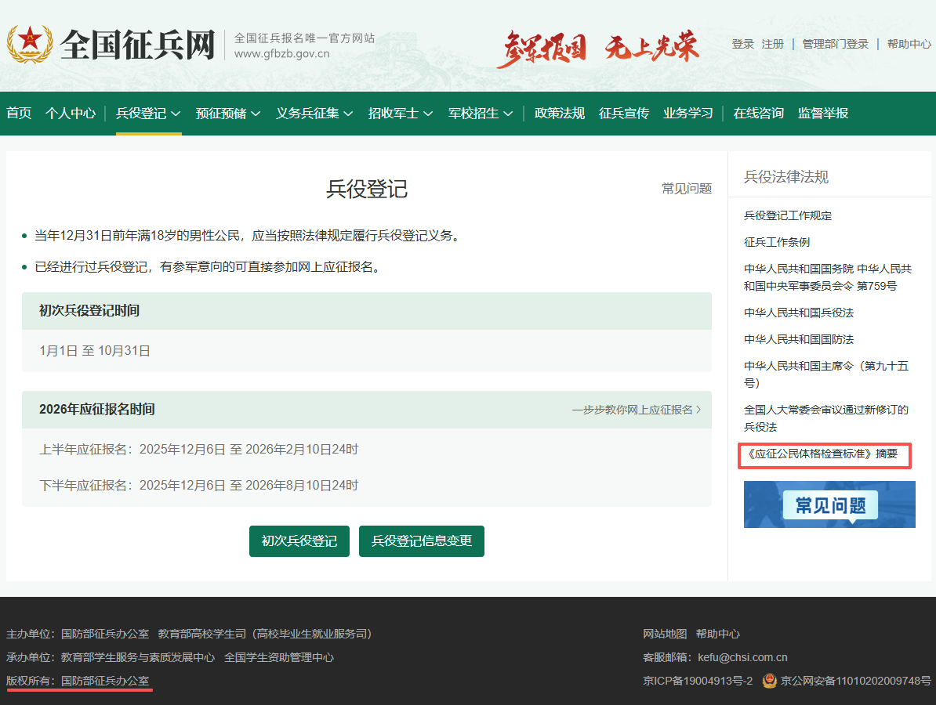Screen dimensions: 936x705
Task: Open 网站地图 in the footer
Action: tap(665, 634)
